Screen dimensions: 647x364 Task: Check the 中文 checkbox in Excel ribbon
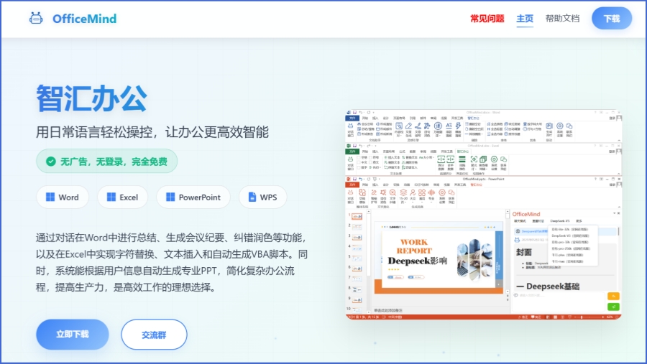359,162
